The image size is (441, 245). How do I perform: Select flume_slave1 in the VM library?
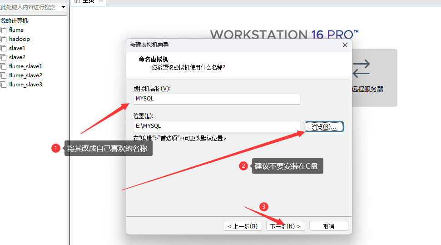pos(25,66)
